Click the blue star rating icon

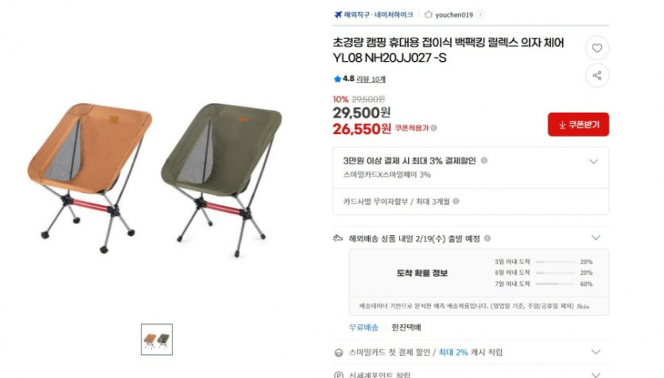click(x=337, y=79)
